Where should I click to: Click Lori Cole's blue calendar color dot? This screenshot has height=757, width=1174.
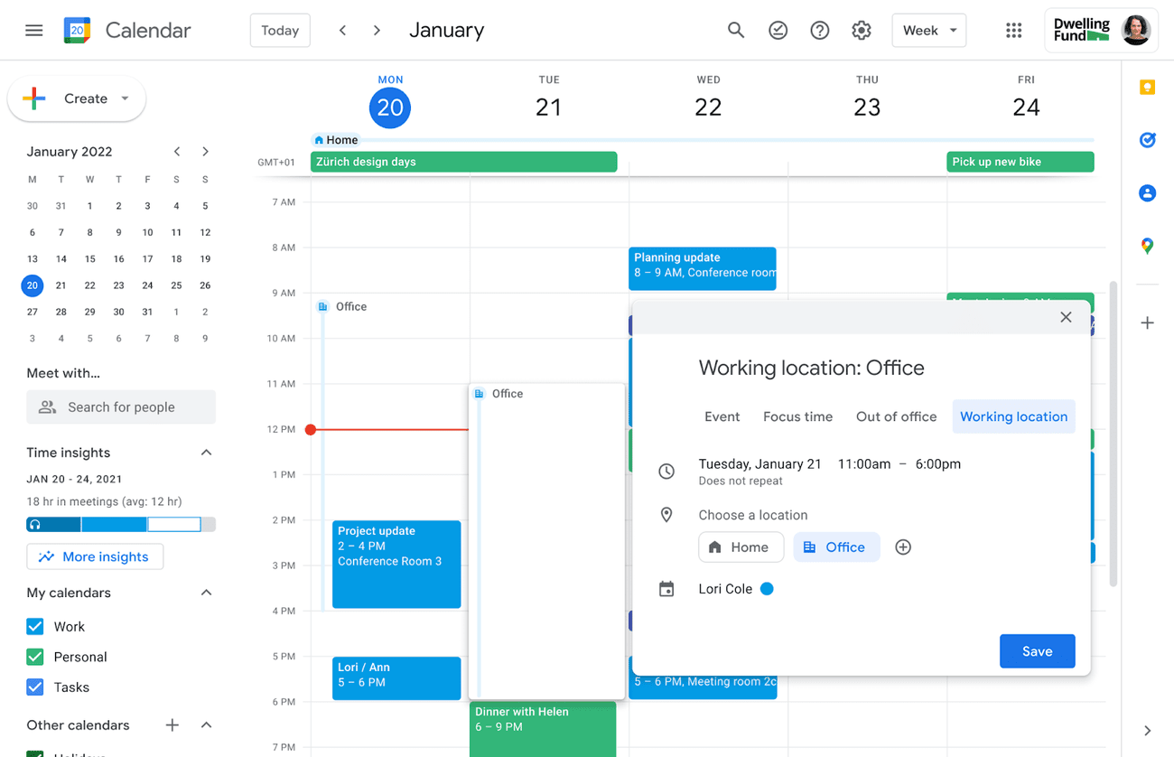(767, 588)
